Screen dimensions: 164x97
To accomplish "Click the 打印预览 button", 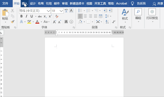I will [152, 15].
